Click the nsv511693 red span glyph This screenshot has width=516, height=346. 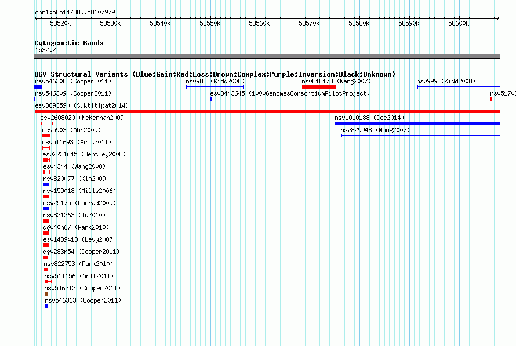[46, 148]
